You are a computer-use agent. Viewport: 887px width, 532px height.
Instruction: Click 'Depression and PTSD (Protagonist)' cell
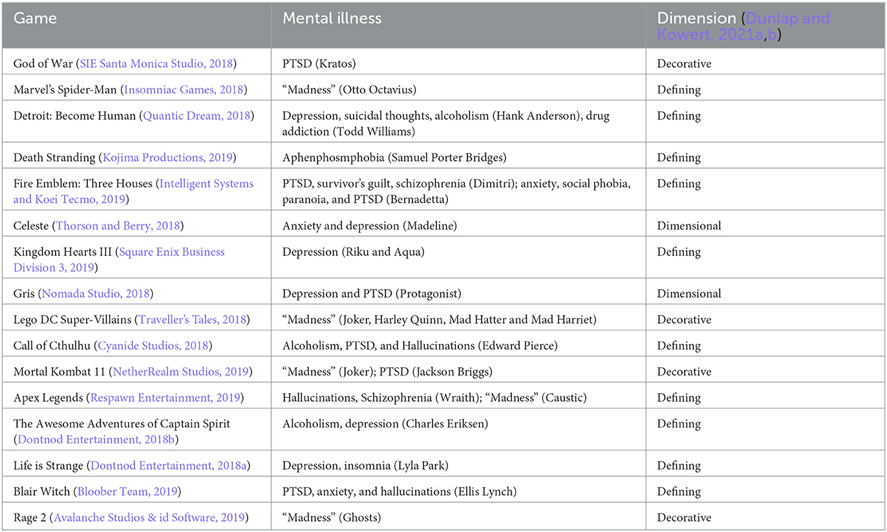tap(372, 293)
